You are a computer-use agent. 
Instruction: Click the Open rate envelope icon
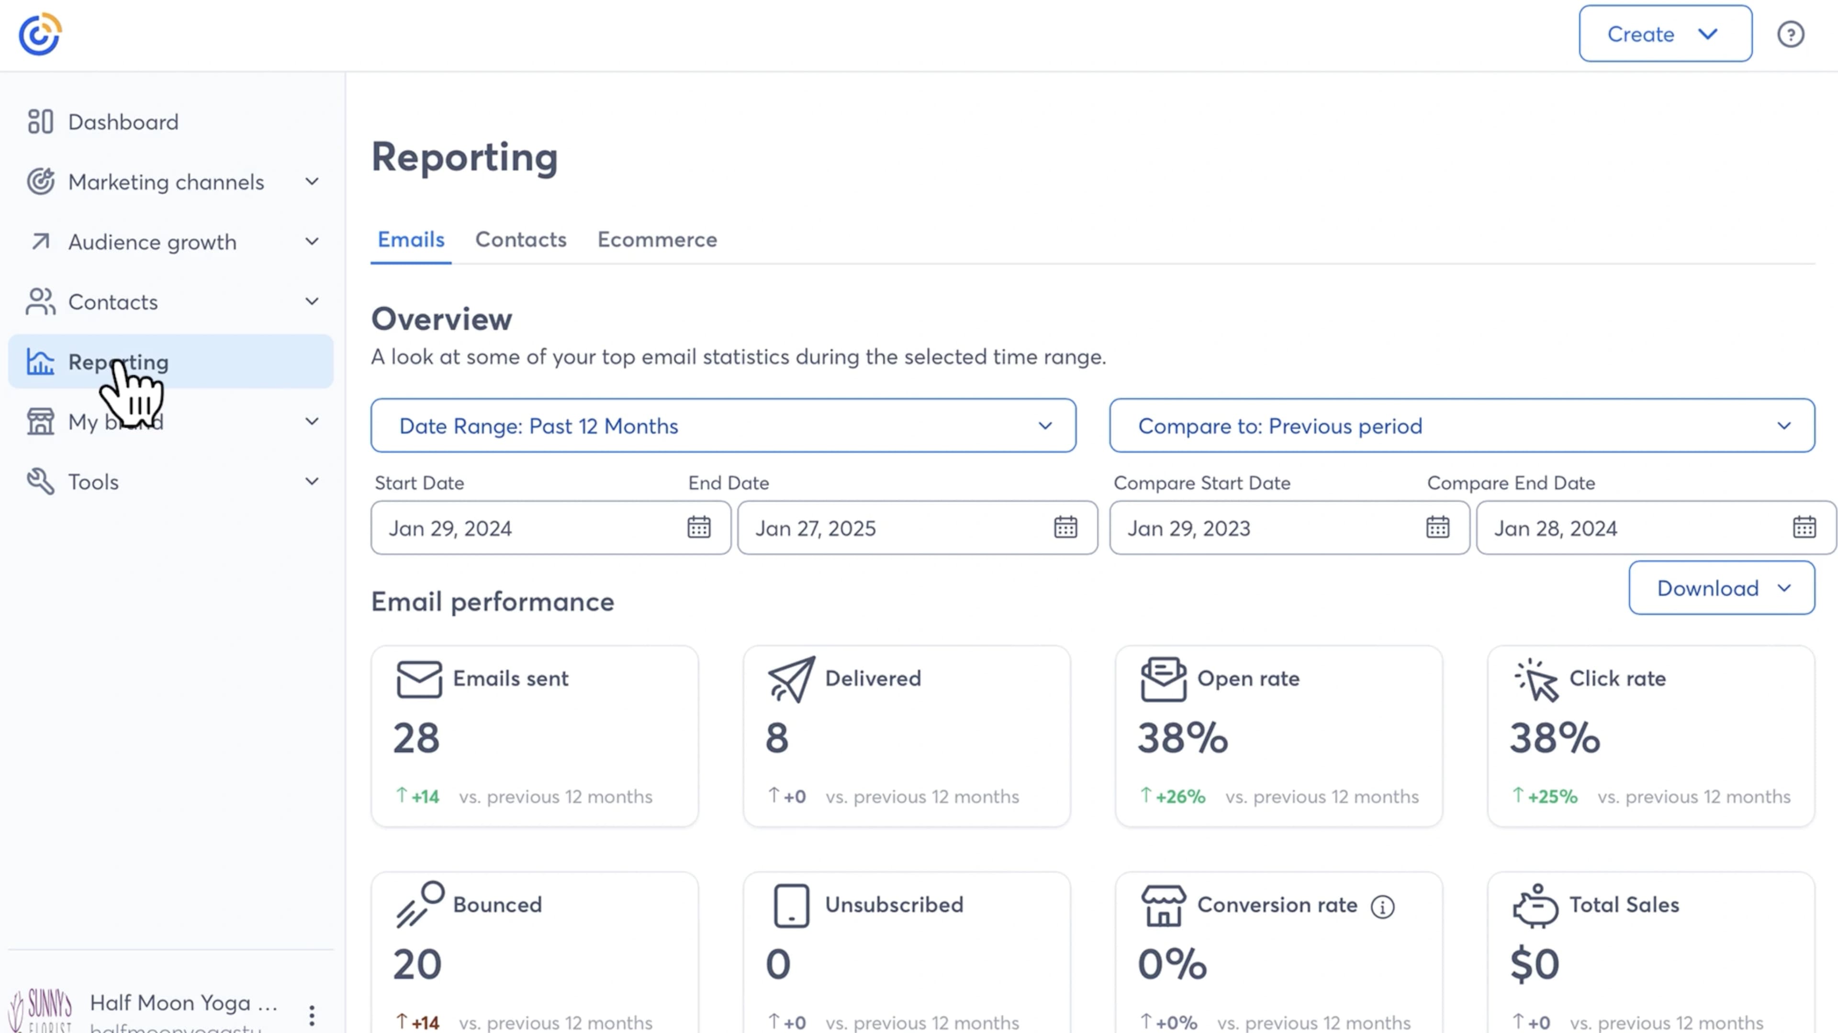point(1163,679)
